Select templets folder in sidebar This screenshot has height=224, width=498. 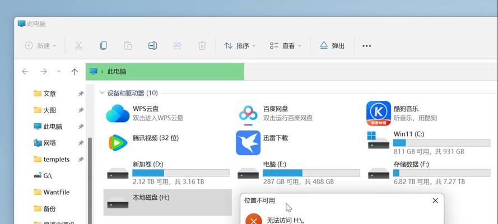(51, 159)
